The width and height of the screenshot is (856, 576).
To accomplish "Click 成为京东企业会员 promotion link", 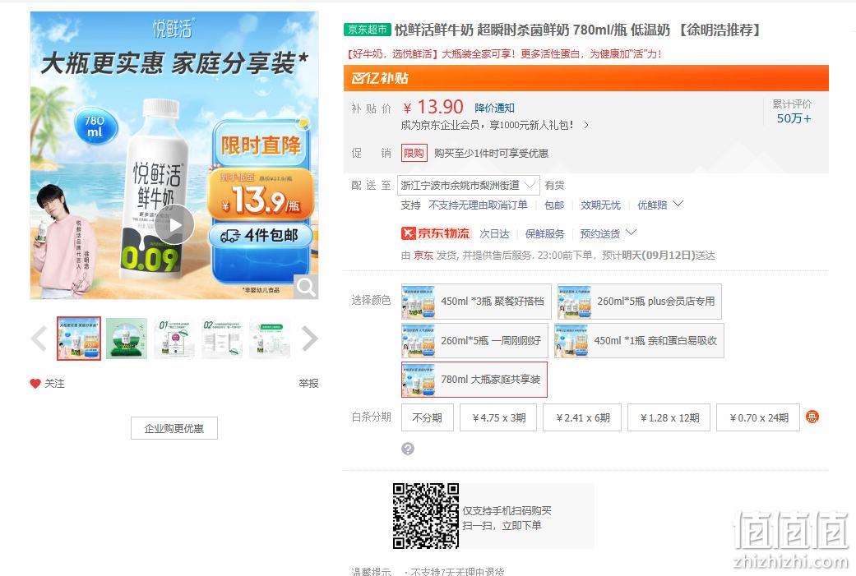I will [487, 125].
